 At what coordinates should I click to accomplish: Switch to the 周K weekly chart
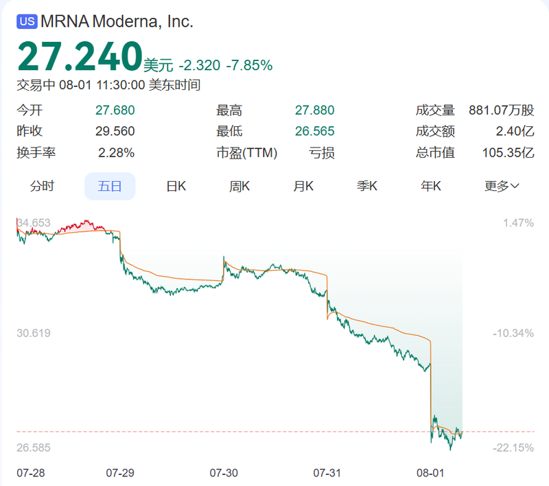pos(240,186)
